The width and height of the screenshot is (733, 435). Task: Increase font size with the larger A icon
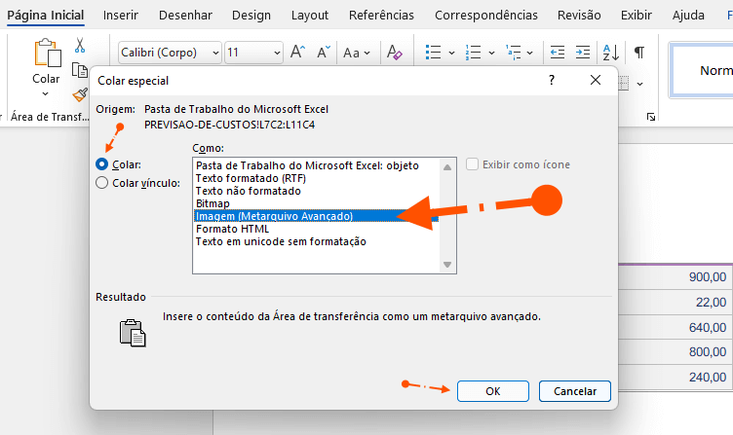298,53
